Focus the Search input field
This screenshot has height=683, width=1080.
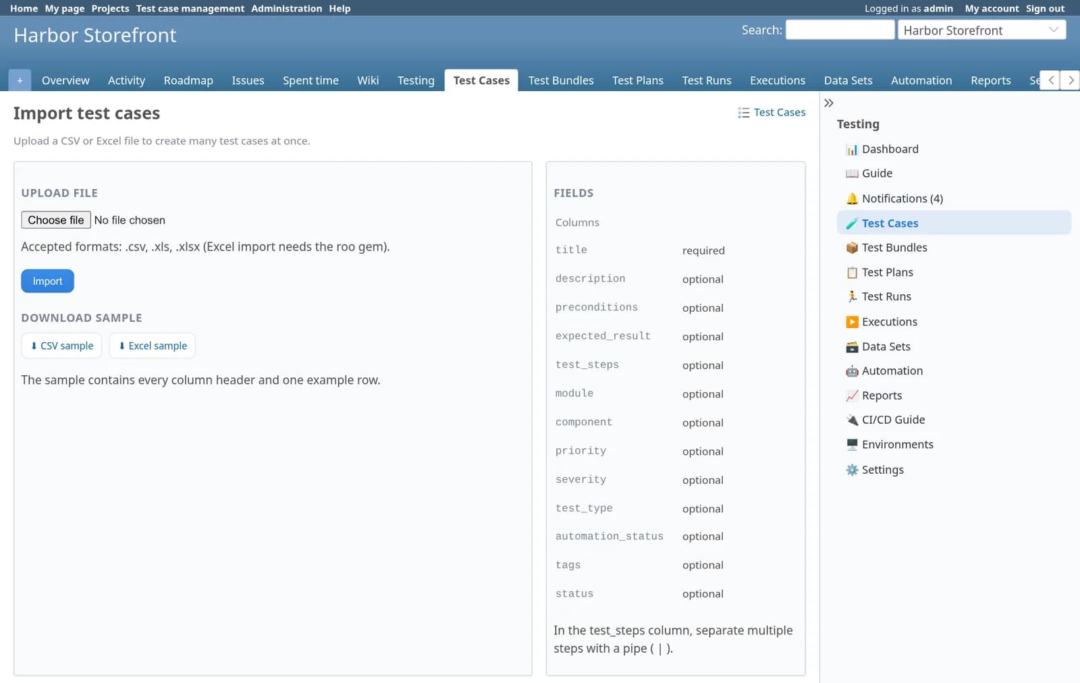pos(840,30)
